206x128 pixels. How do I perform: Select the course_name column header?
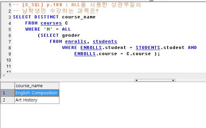tap(37, 86)
